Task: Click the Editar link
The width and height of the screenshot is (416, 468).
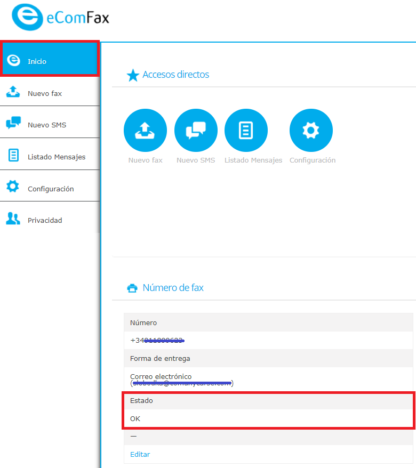Action: 140,454
